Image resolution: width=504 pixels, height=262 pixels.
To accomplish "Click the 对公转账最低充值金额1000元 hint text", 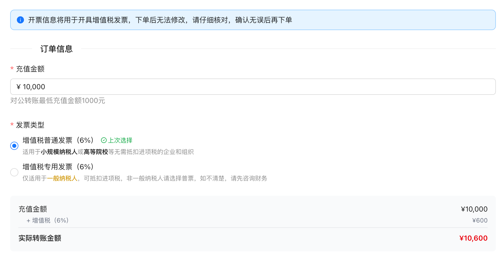I will [58, 101].
